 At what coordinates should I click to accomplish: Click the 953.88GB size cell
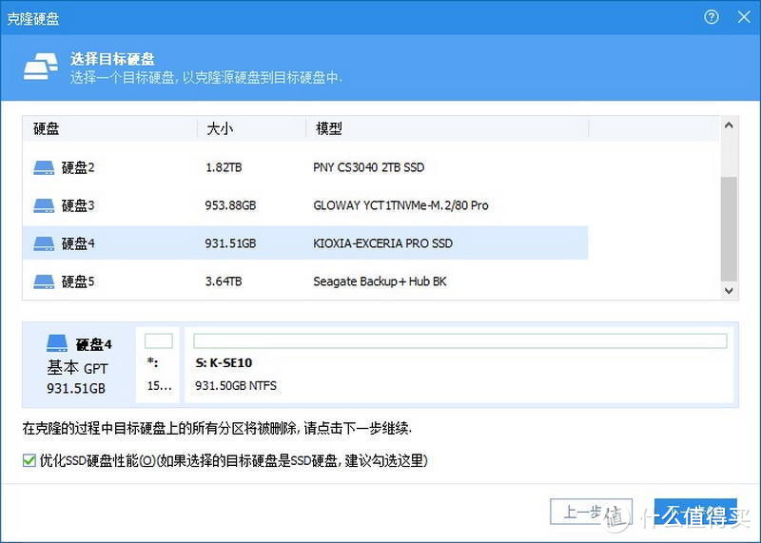click(230, 205)
